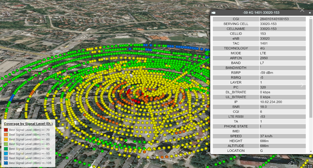The width and height of the screenshot is (313, 168).
Task: Click the scrollbar down arrow in details panel
Action: point(310,152)
